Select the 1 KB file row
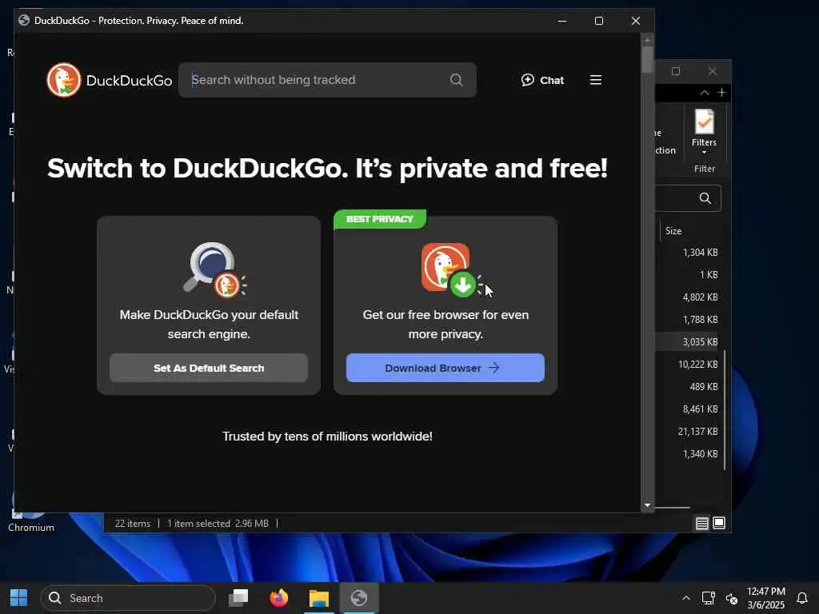This screenshot has width=819, height=614. click(687, 275)
